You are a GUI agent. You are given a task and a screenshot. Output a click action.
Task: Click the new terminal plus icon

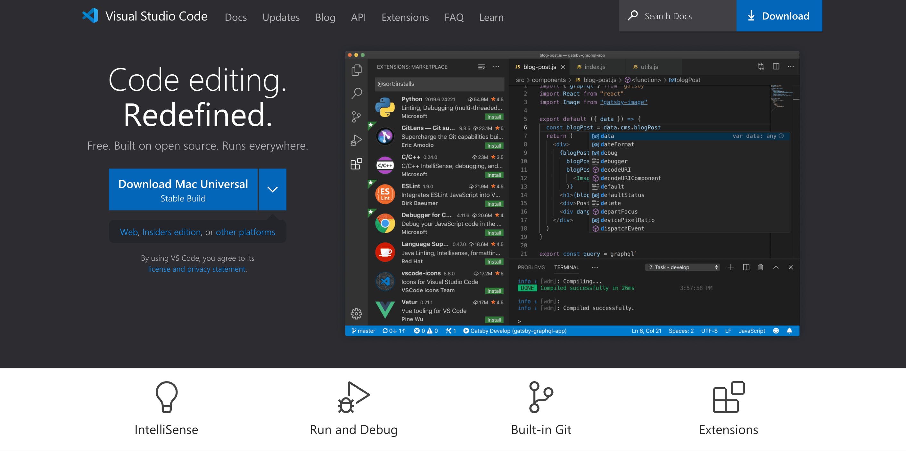[730, 267]
